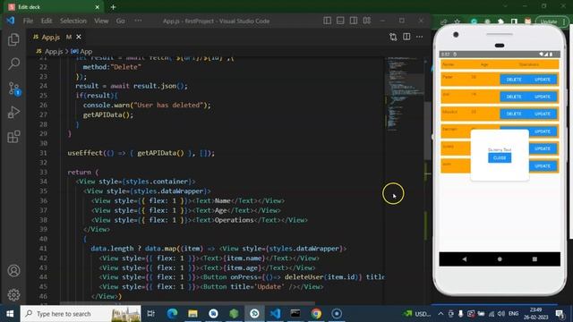Viewport: 573px width, 322px height.
Task: Click the 'return (' line 33 in the editor
Action: click(83, 172)
